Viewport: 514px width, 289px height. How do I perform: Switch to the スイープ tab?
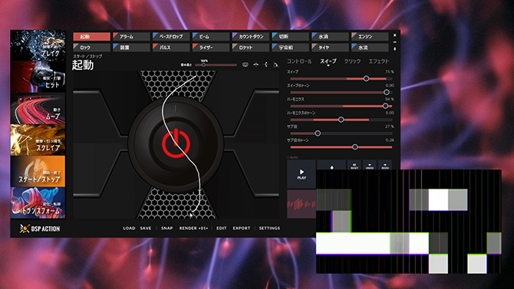coord(328,61)
